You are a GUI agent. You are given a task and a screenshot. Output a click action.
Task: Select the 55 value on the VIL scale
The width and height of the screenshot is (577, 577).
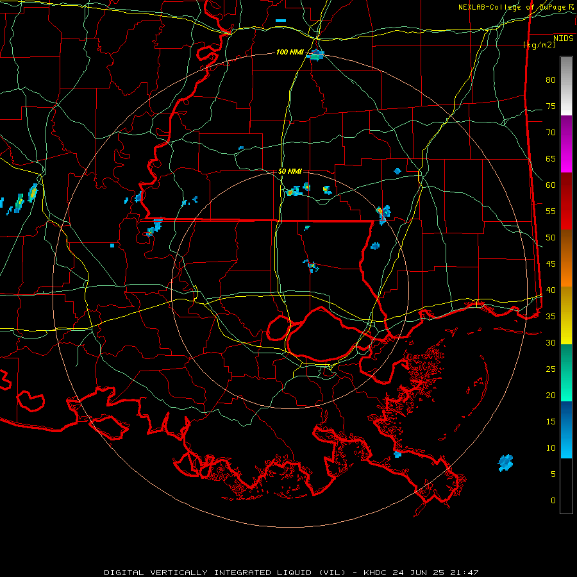[551, 211]
